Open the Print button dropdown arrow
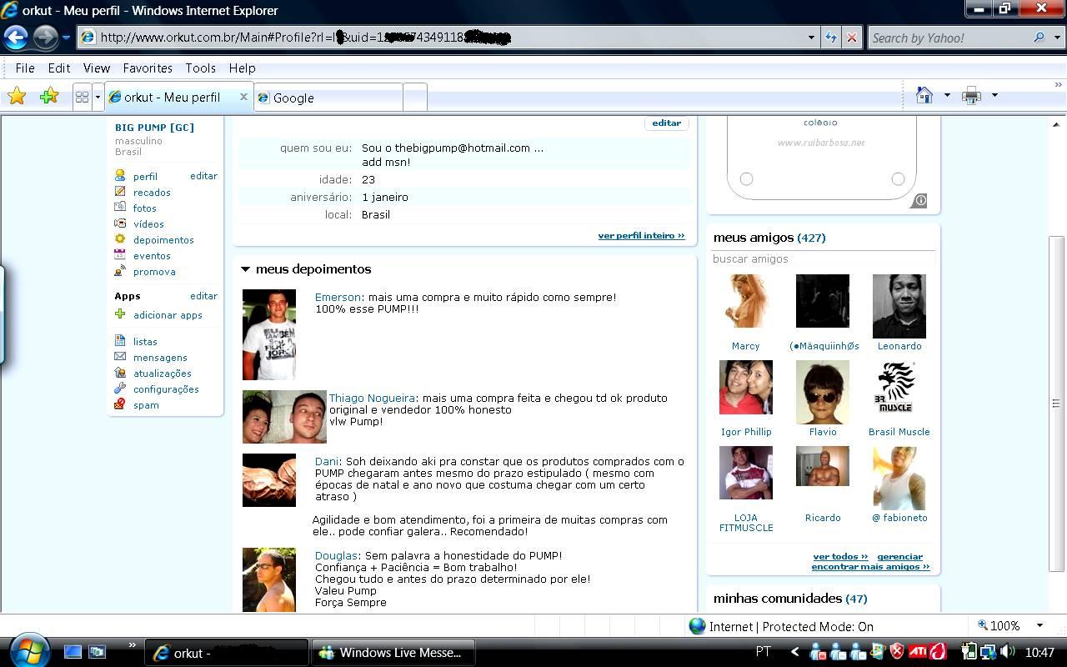1067x667 pixels. pyautogui.click(x=994, y=96)
